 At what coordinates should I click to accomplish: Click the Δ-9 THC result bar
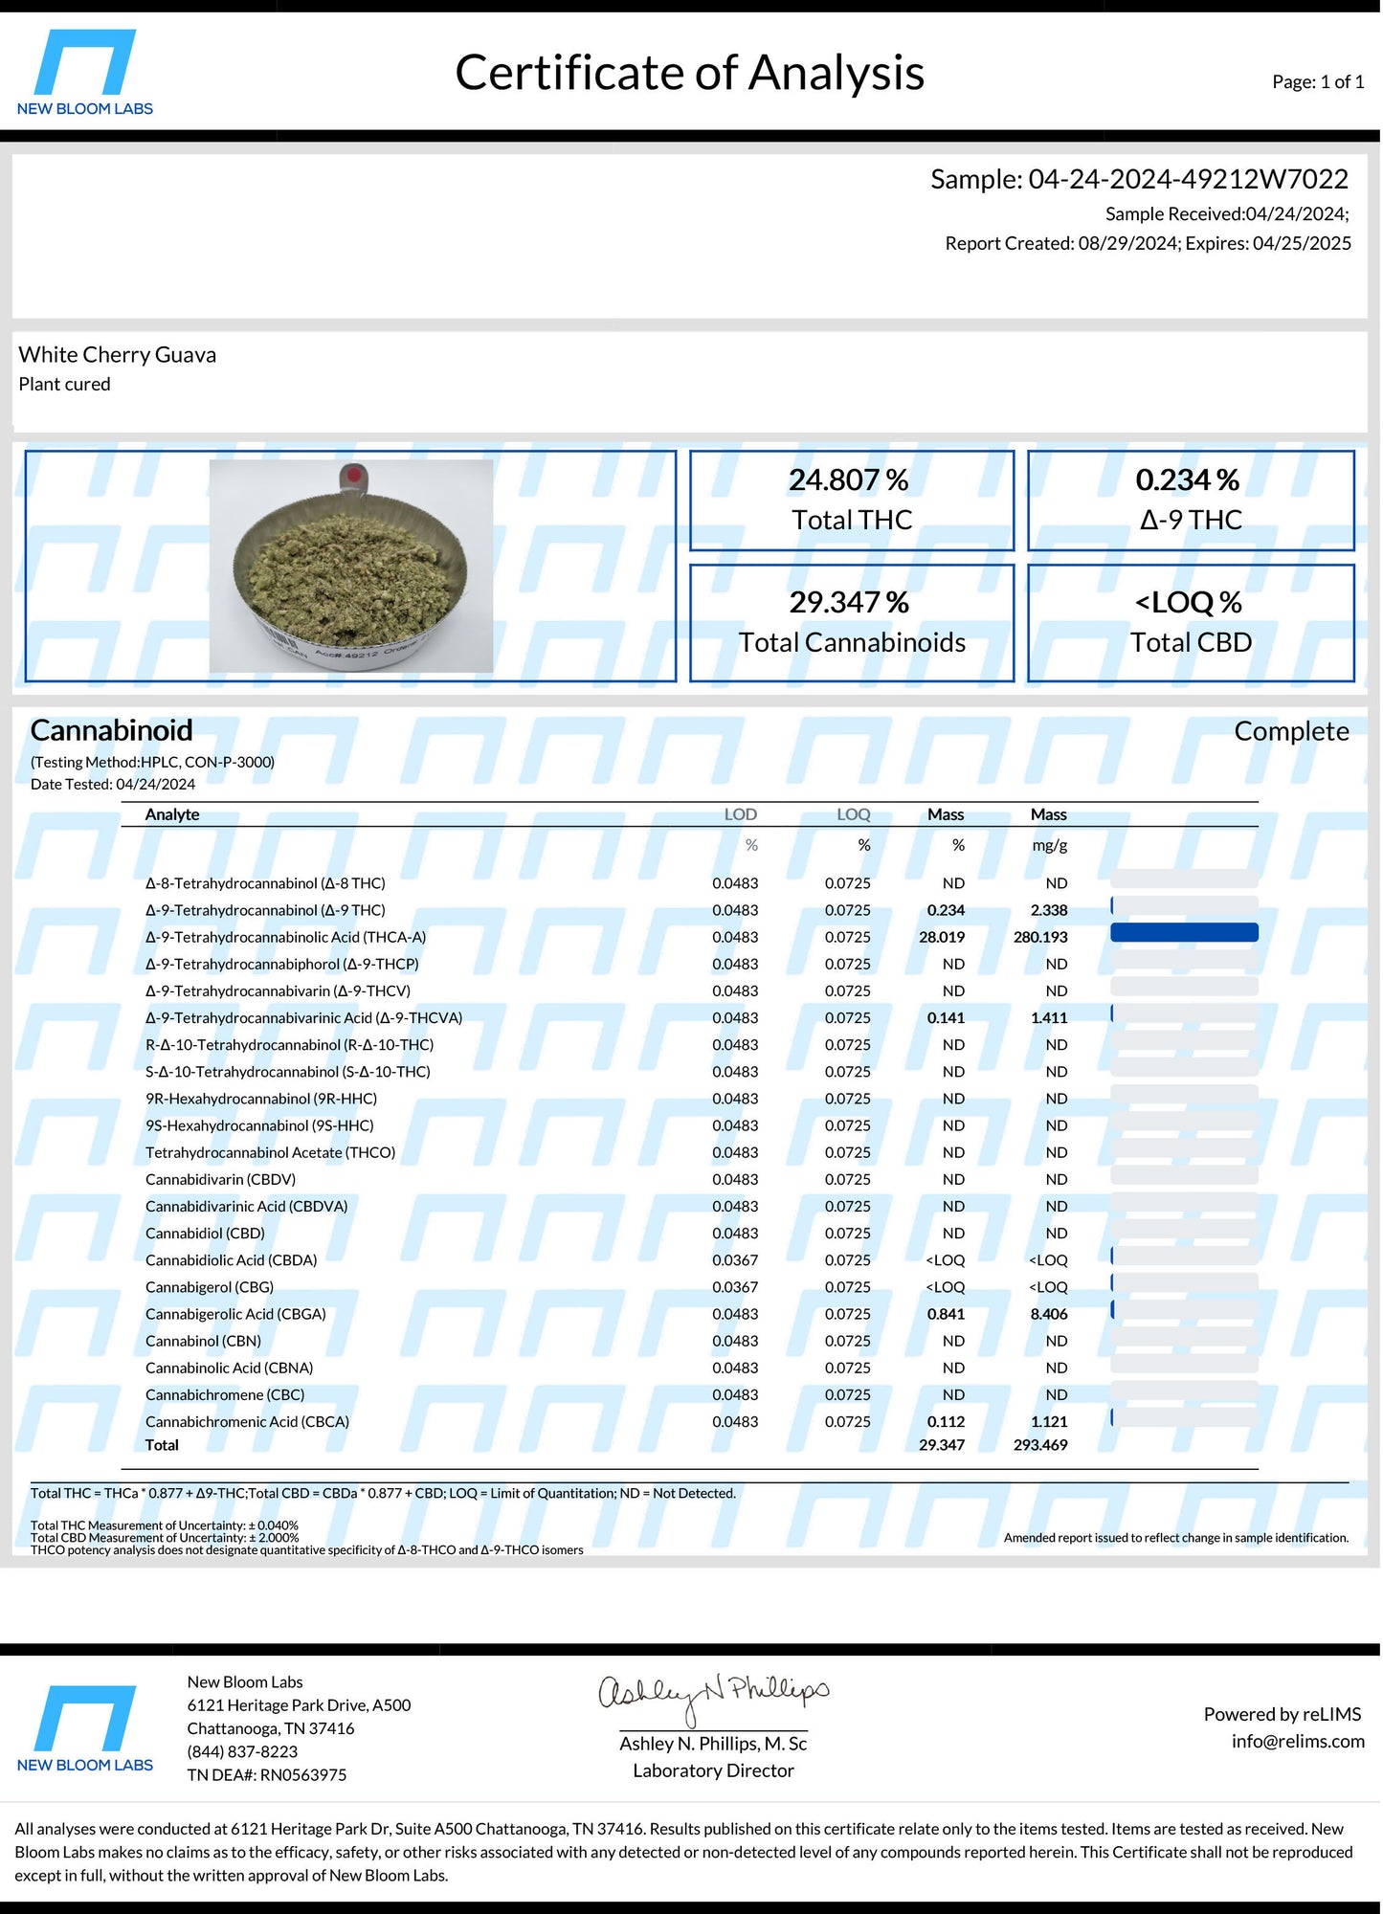pos(1184,906)
